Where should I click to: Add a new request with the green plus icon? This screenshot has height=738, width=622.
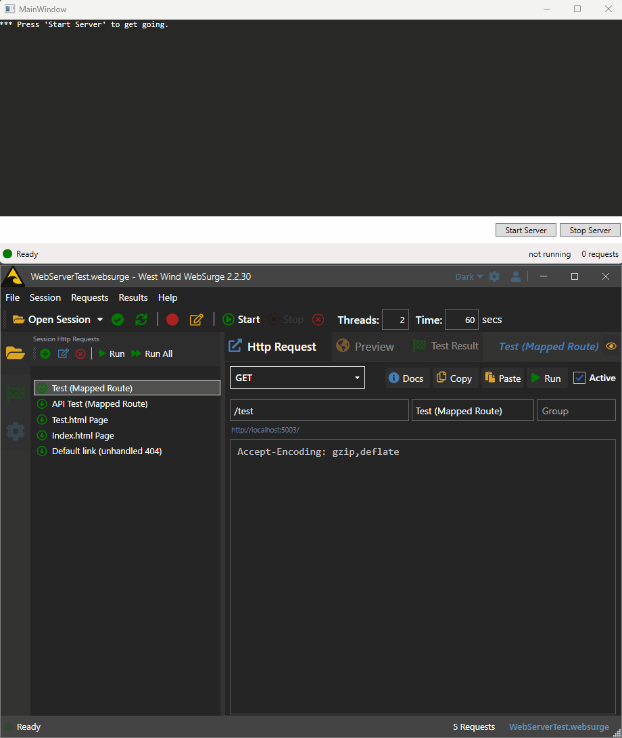point(45,354)
